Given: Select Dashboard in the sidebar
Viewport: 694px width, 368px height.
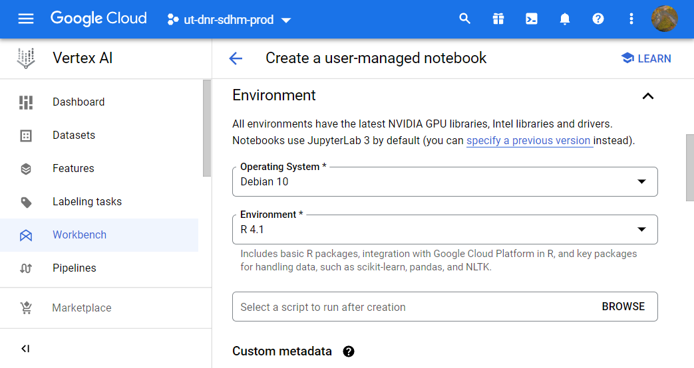Looking at the screenshot, I should click(79, 102).
